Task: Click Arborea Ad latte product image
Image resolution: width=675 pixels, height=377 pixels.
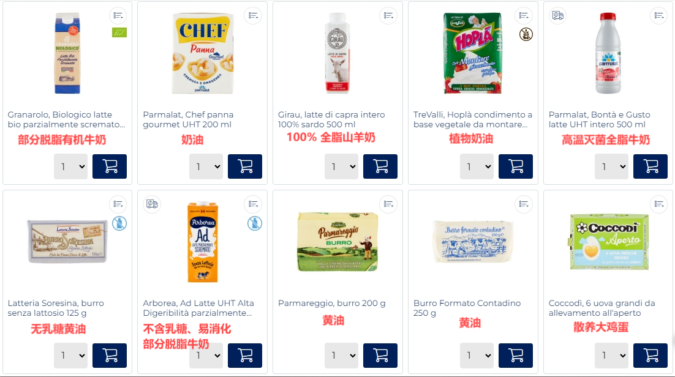Action: (202, 242)
